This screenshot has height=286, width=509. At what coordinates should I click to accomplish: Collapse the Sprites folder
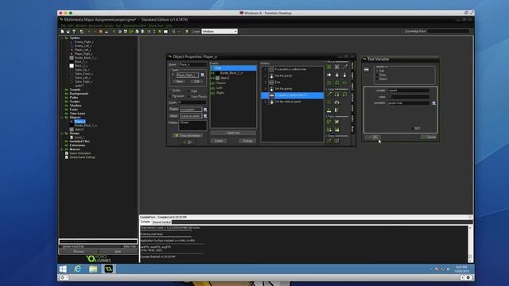coord(62,38)
